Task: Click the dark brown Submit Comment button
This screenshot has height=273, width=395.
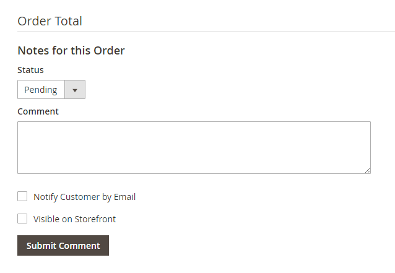Action: (x=63, y=246)
